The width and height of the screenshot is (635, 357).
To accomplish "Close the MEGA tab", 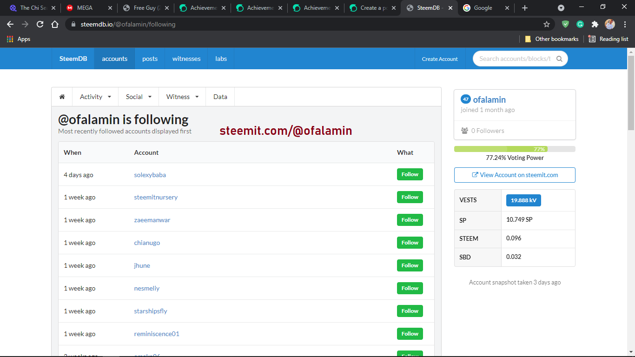I will pos(110,8).
